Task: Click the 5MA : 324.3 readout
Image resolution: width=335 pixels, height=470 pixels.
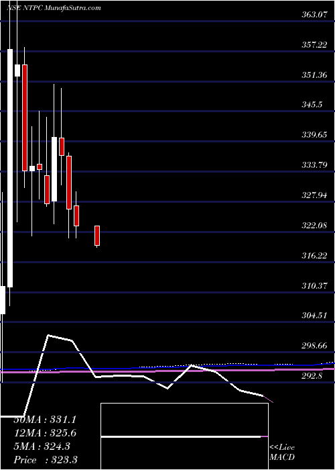Action: (42, 446)
